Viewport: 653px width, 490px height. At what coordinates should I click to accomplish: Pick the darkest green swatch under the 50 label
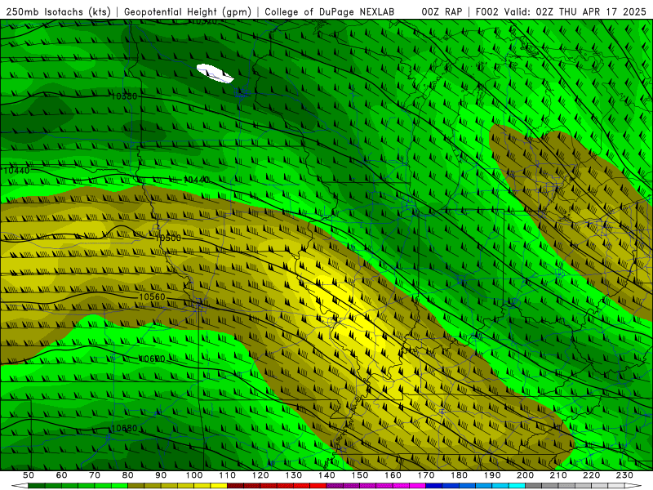click(37, 486)
